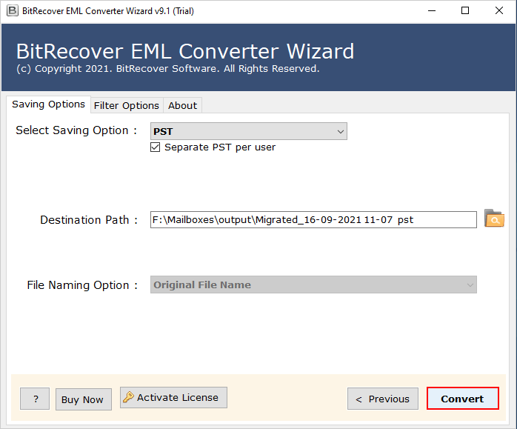Image resolution: width=517 pixels, height=429 pixels.
Task: Maximize the EML Converter Wizard window
Action: coord(464,11)
